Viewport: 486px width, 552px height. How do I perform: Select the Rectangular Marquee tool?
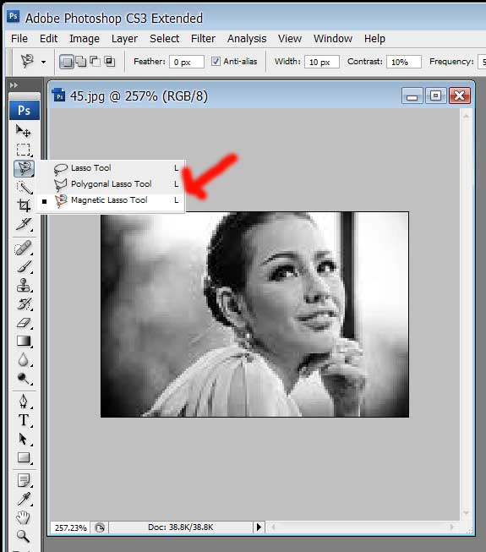(x=24, y=150)
